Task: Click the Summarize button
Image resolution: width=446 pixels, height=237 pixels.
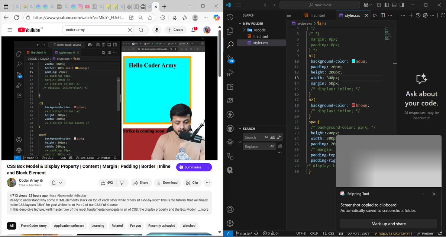Action: coord(190,167)
